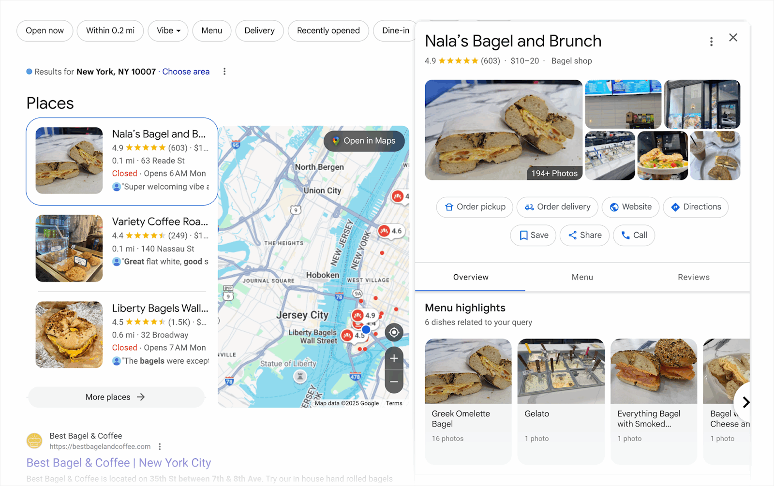Select the Variety Coffee Roasters listing thumbnail
Screen dimensions: 774x486
coord(69,249)
